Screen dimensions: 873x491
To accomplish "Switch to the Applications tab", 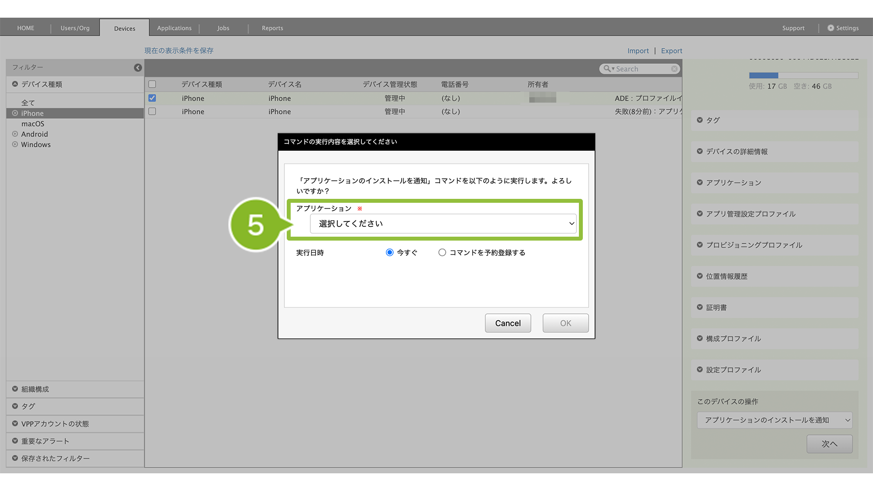I will point(174,28).
